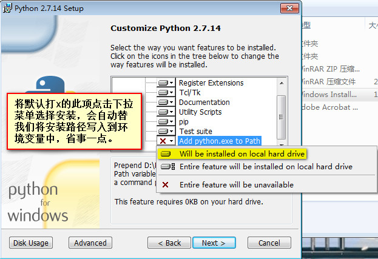Select Tcl/Tk feature row
The image size is (378, 259).
click(x=190, y=93)
